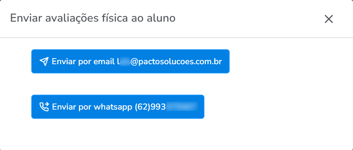Click the paper plane send icon
The width and height of the screenshot is (353, 150).
click(x=44, y=61)
